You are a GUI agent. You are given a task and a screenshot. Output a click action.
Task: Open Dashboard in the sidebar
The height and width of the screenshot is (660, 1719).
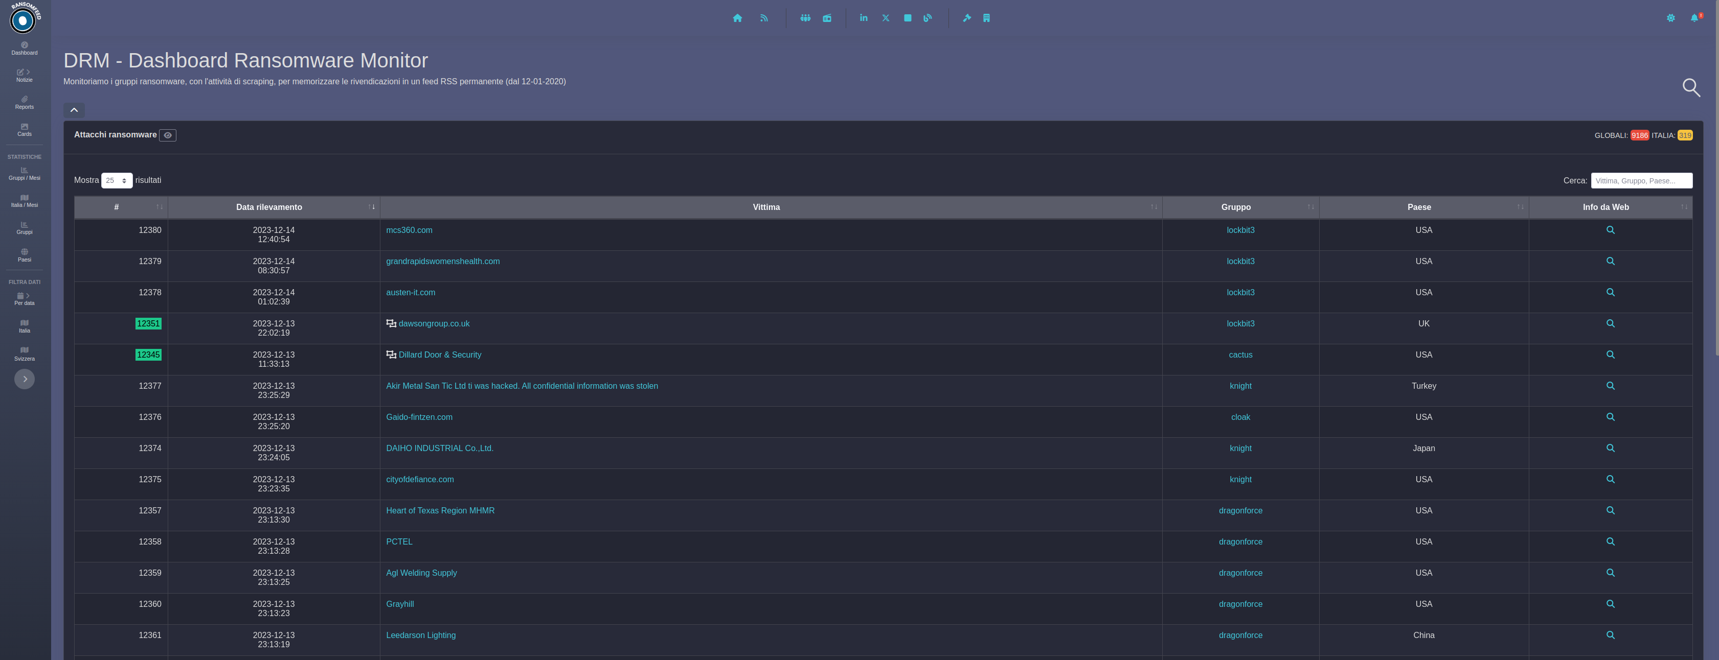click(25, 49)
